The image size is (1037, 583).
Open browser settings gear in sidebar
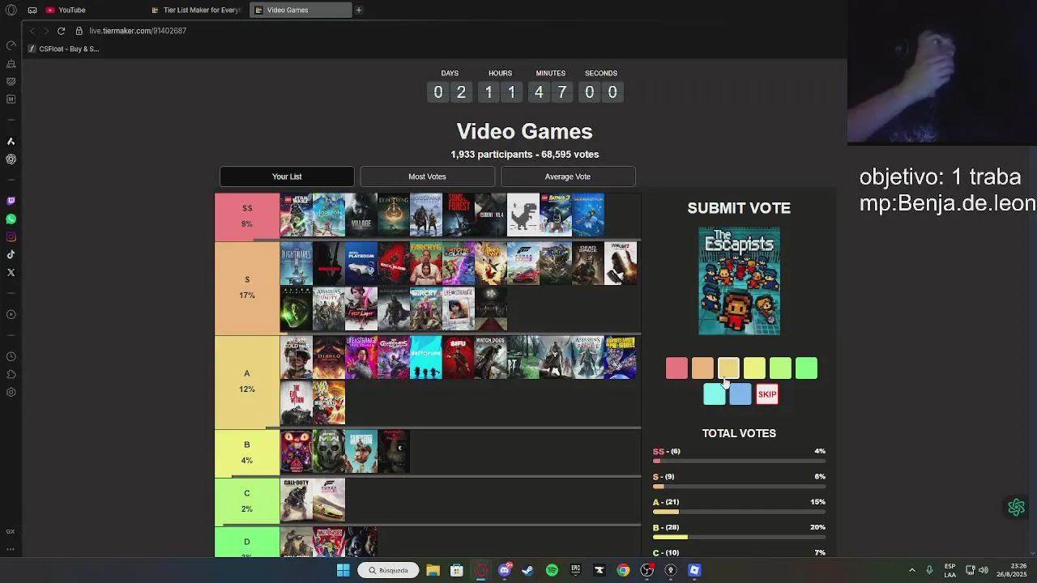pos(11,392)
